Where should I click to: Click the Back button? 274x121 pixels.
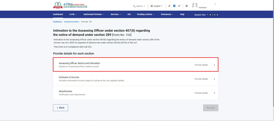point(61,108)
